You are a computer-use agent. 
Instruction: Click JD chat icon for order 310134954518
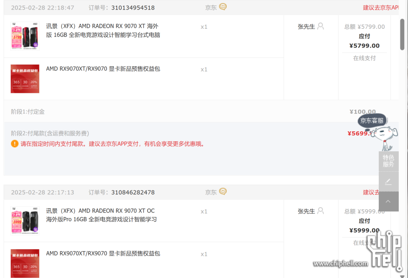point(223,7)
